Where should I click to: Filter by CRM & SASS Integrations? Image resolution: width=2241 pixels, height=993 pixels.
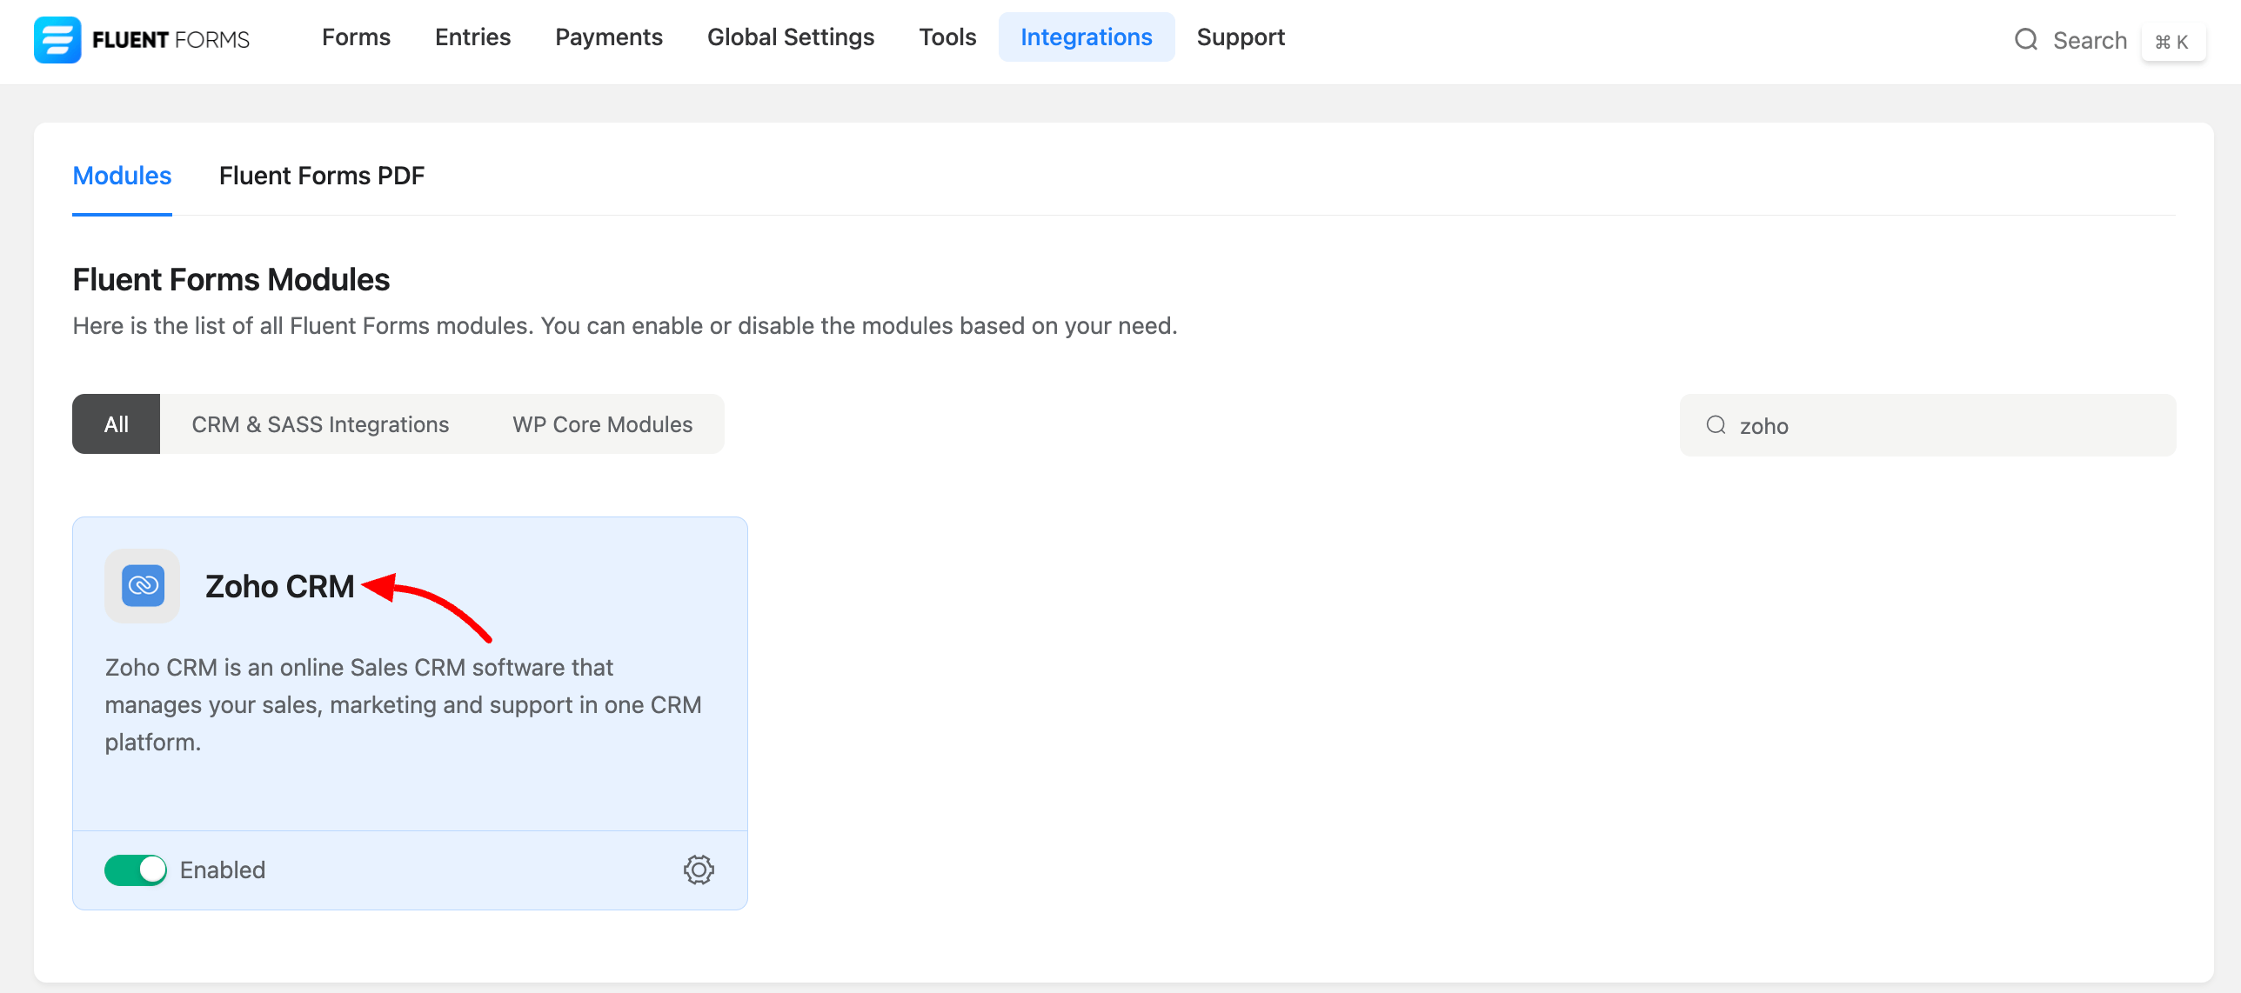click(x=320, y=424)
